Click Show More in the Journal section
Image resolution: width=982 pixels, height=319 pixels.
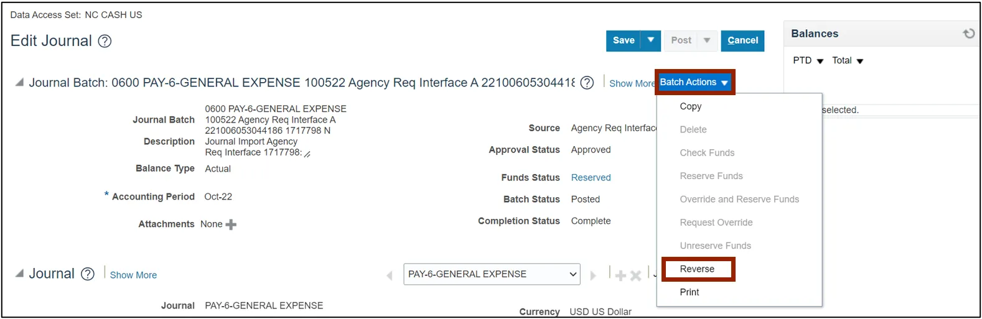click(133, 275)
